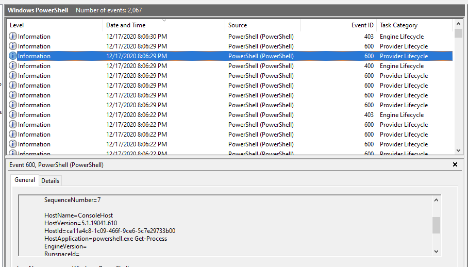Select Engine Lifecycle event ID 400 row
The image size is (468, 267).
tap(230, 66)
